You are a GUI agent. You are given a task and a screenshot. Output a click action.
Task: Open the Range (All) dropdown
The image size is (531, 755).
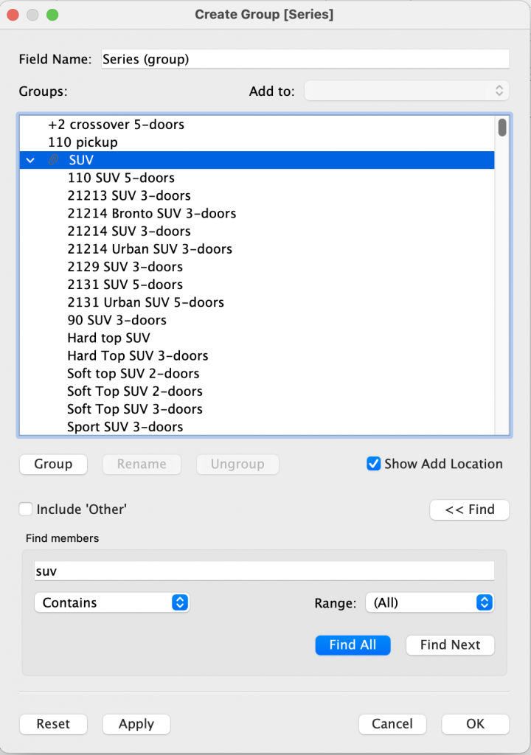pos(429,602)
